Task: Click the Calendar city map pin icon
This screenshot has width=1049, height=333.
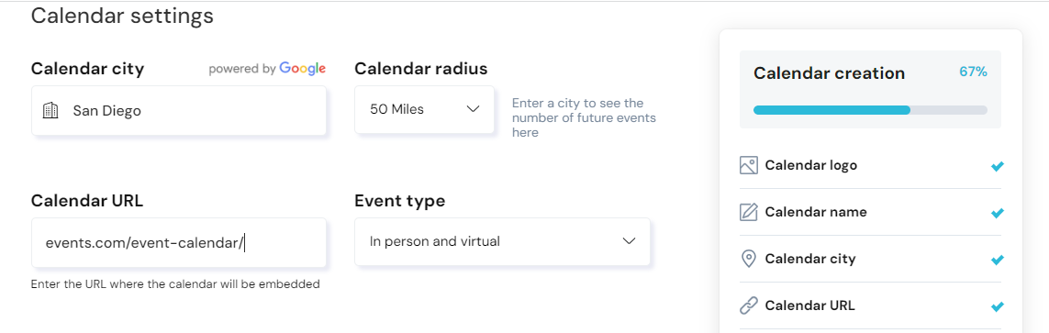Action: click(x=749, y=259)
